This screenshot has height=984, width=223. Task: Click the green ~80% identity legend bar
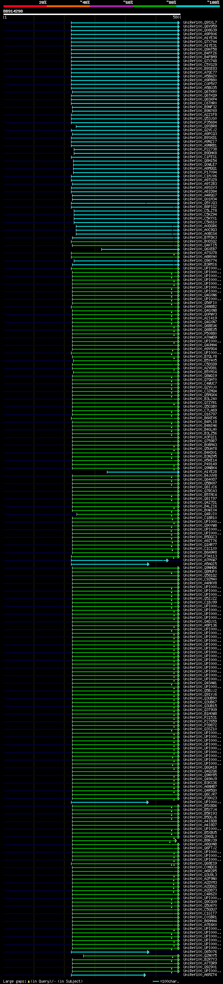155,6
